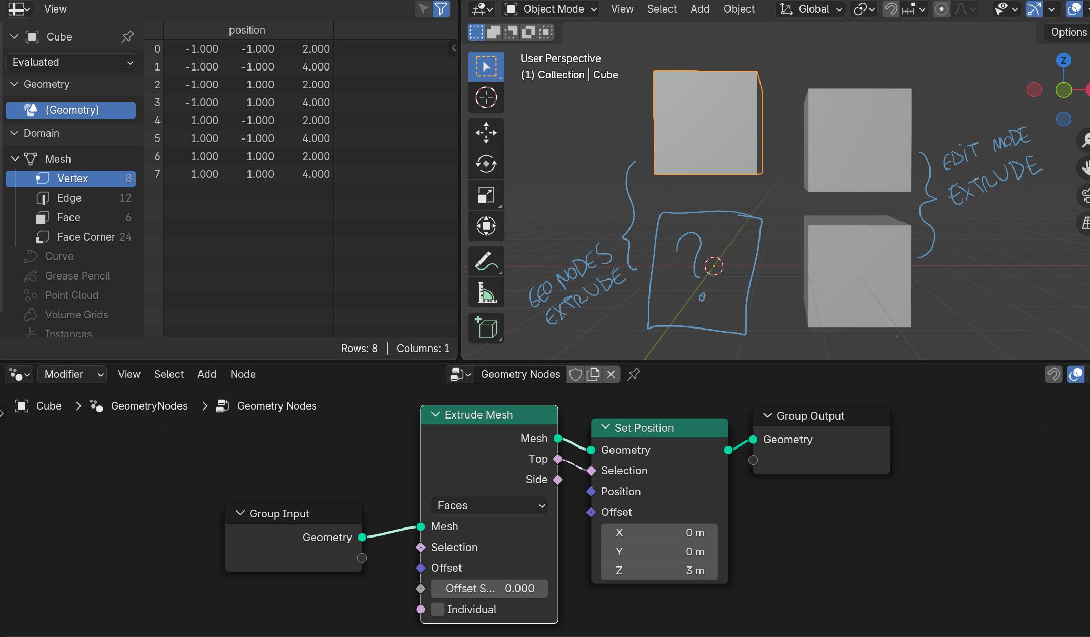Activate the 3D Cursor tool
The height and width of the screenshot is (637, 1090).
click(x=486, y=97)
